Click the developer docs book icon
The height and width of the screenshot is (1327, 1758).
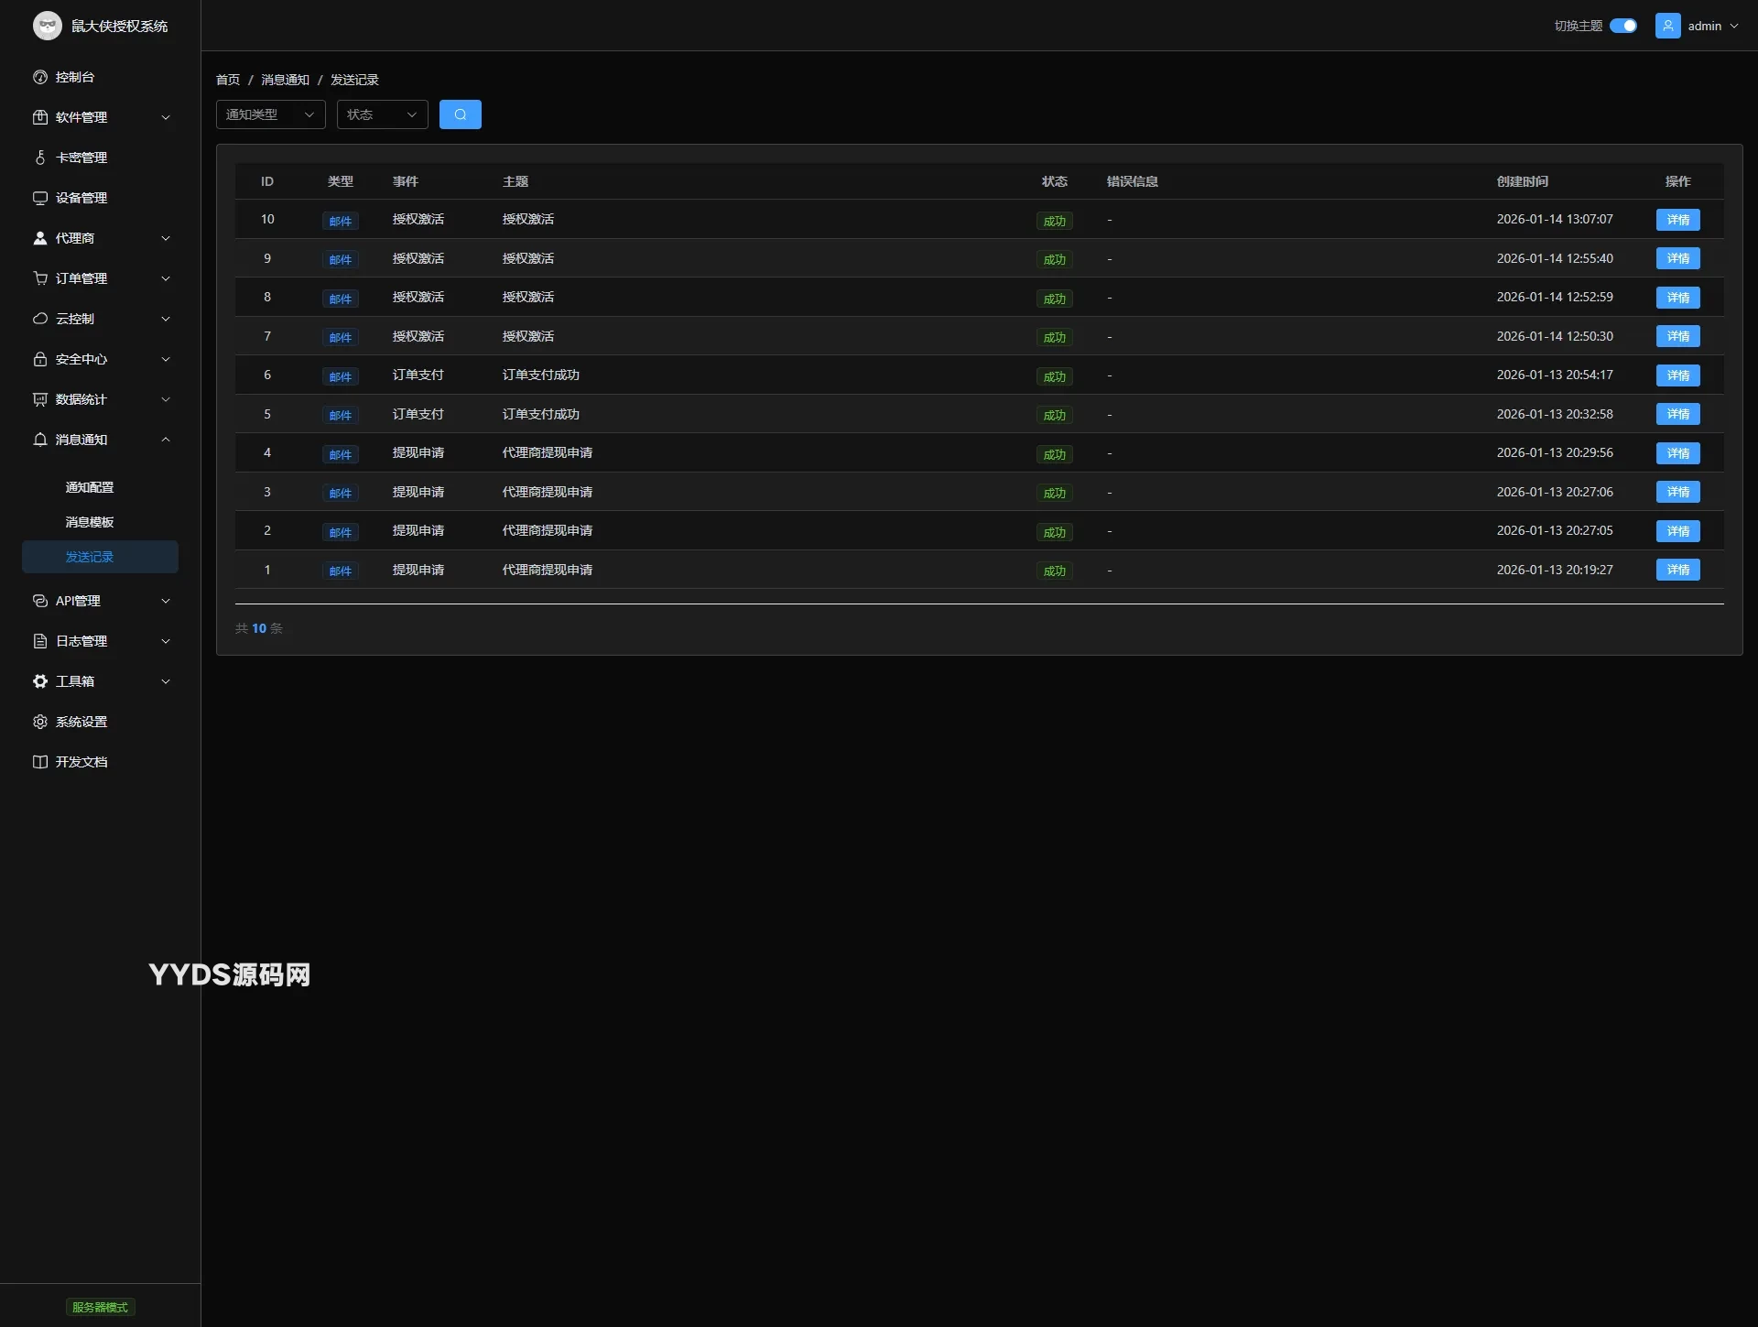tap(40, 762)
